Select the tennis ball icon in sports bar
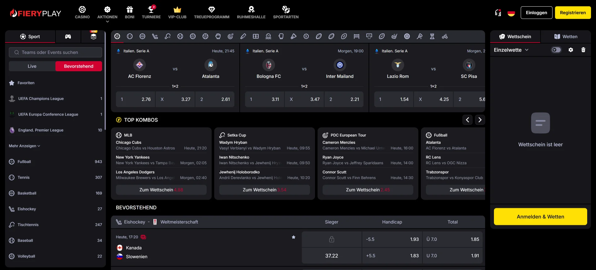The image size is (596, 270). tap(130, 36)
